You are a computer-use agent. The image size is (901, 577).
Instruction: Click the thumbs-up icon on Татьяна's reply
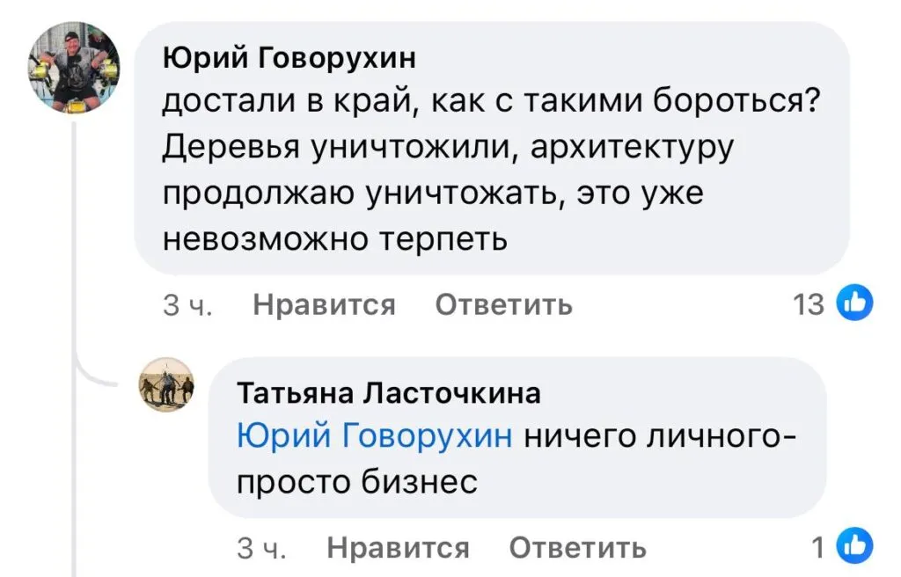(853, 547)
